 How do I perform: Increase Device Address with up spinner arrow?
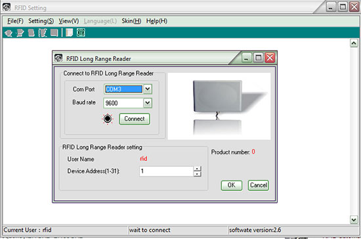198,169
